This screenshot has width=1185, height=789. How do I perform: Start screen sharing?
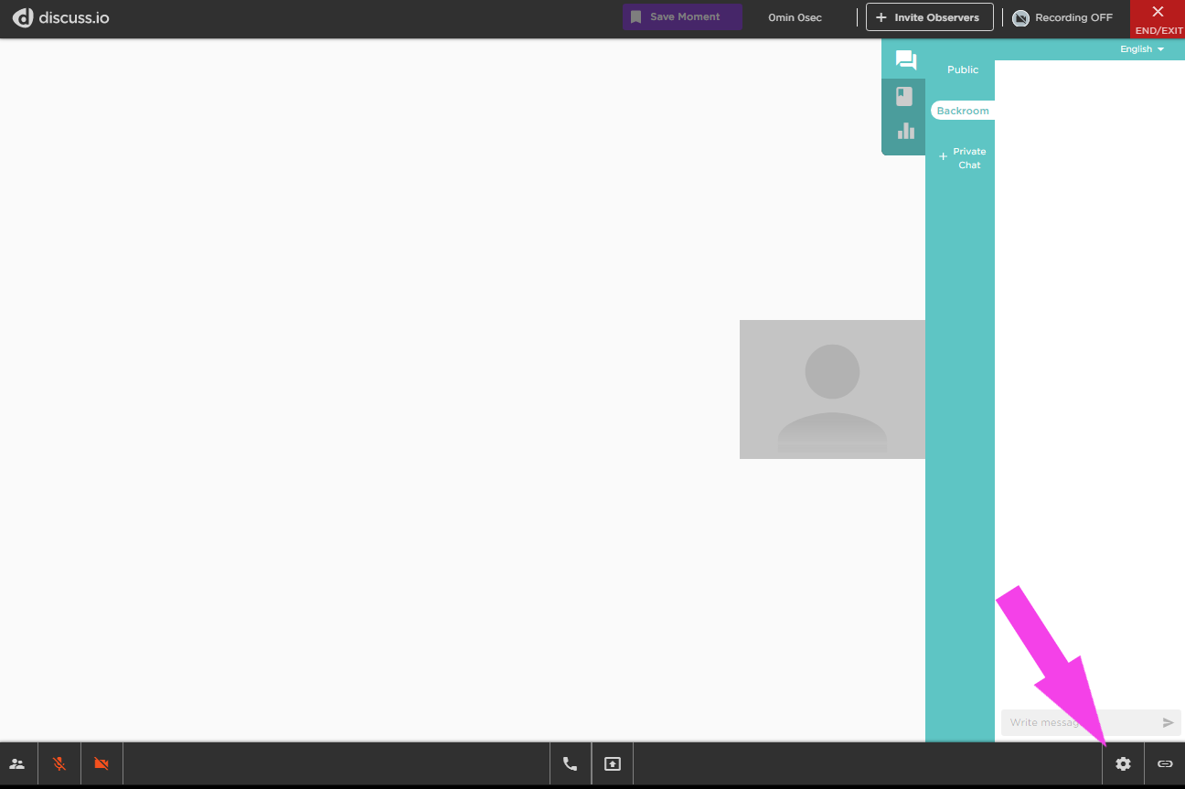(612, 763)
